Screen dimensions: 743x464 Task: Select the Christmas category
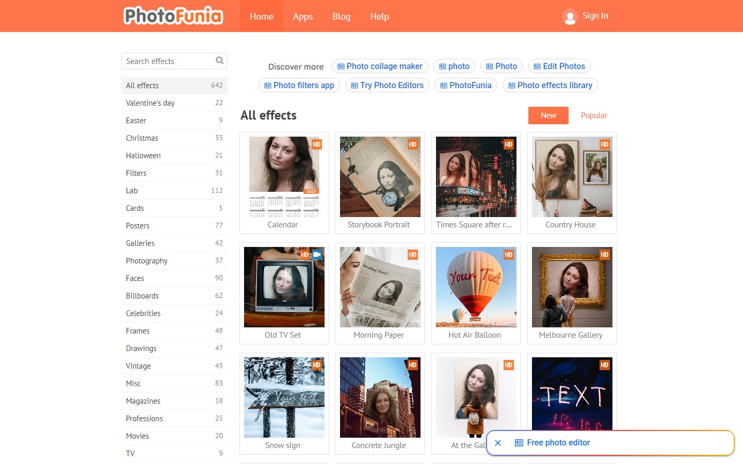click(x=174, y=138)
